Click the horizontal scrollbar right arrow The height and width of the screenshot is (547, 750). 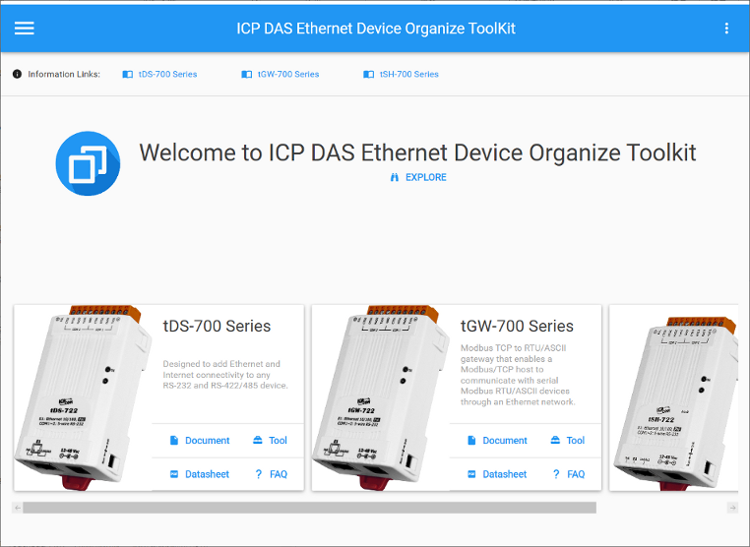point(732,508)
